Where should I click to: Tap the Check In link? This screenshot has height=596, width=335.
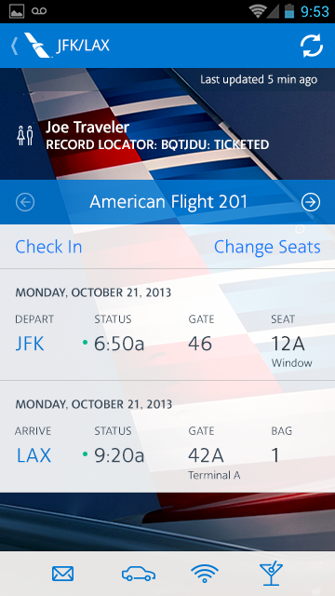click(x=48, y=247)
